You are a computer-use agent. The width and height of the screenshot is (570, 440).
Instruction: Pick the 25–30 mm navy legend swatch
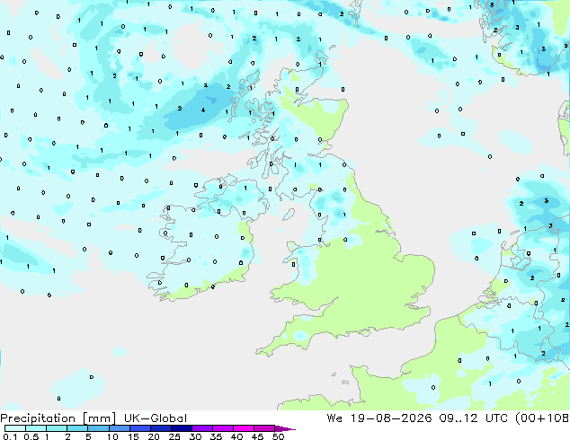[182, 428]
